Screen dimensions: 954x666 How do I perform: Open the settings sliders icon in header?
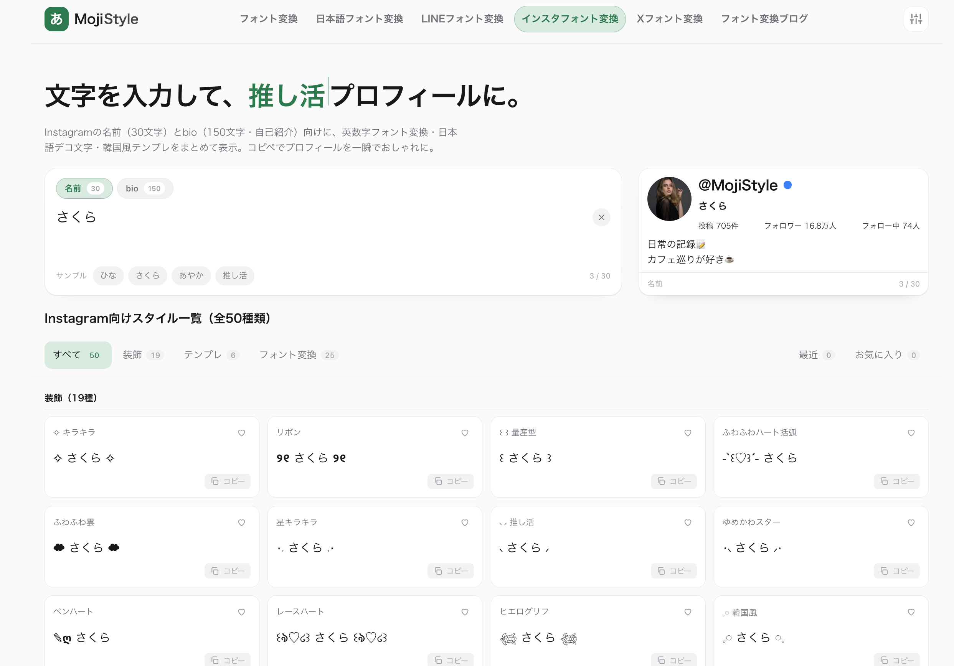(916, 19)
